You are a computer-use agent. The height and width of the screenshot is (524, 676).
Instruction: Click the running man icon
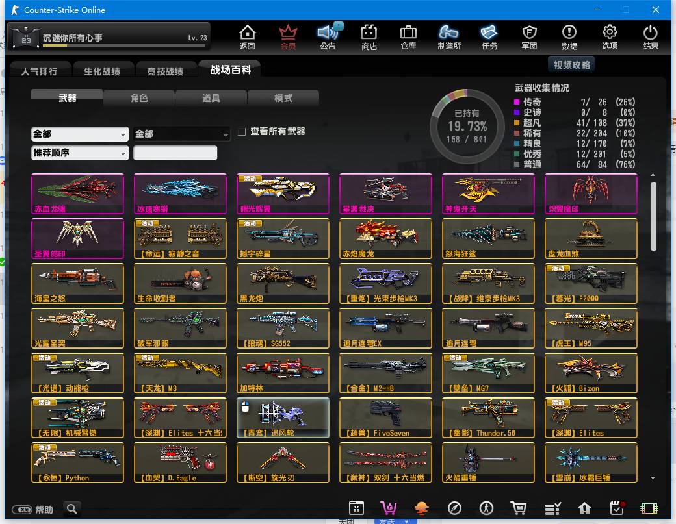[x=487, y=508]
